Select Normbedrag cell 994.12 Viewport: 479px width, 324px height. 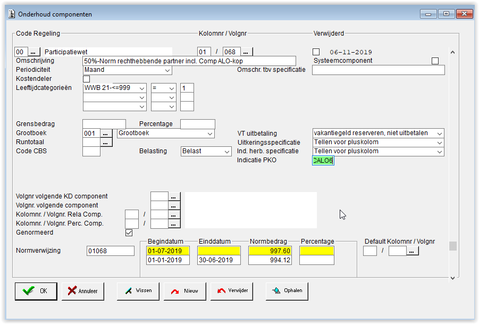pos(270,260)
